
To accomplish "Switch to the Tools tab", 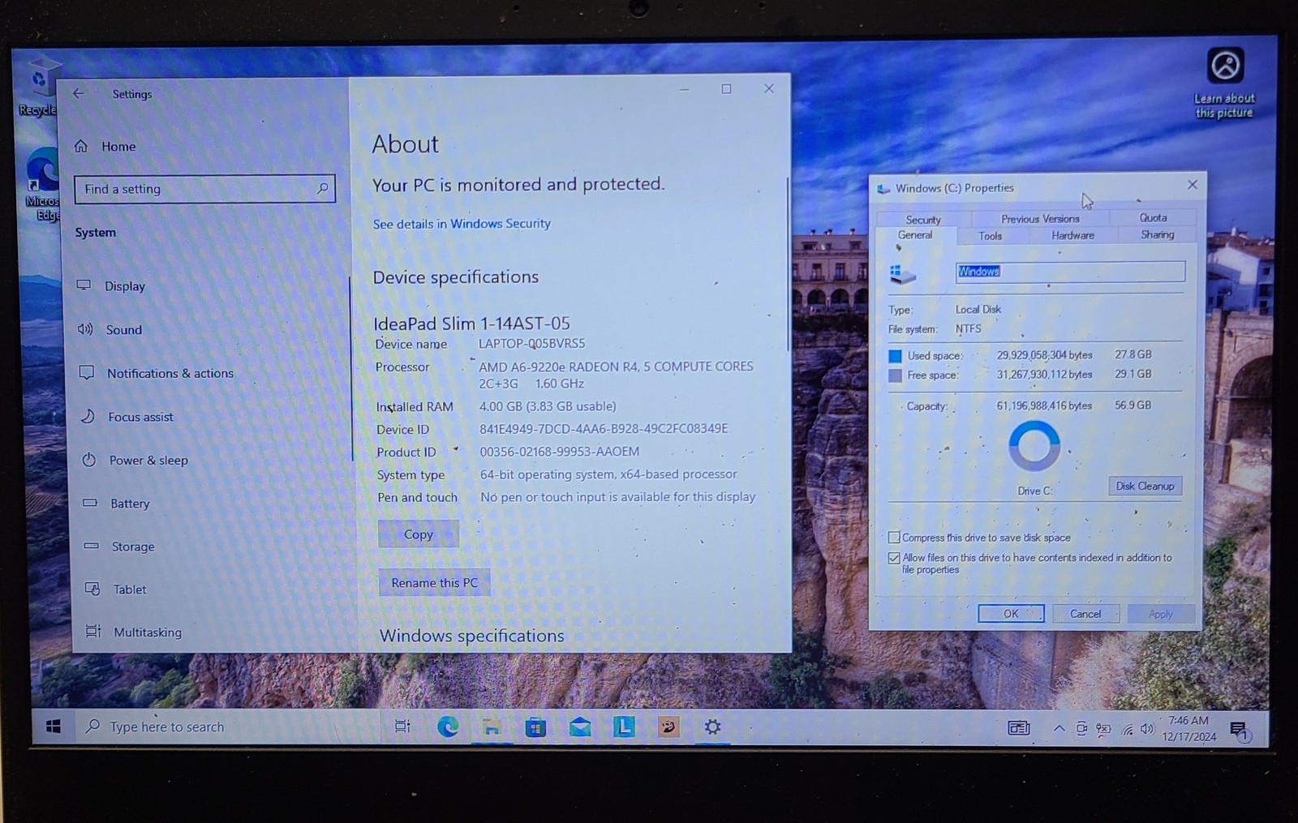I will 990,236.
